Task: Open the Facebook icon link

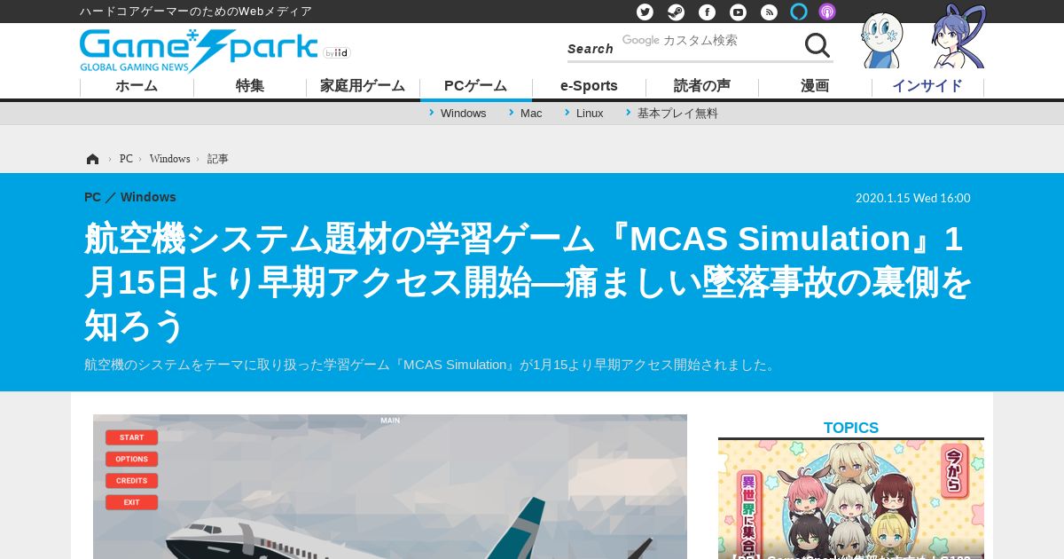Action: pos(707,12)
